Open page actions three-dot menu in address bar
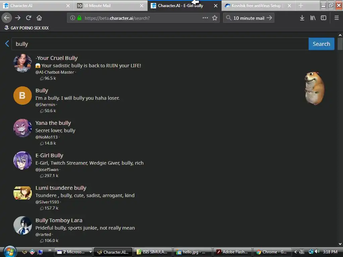 coord(205,18)
